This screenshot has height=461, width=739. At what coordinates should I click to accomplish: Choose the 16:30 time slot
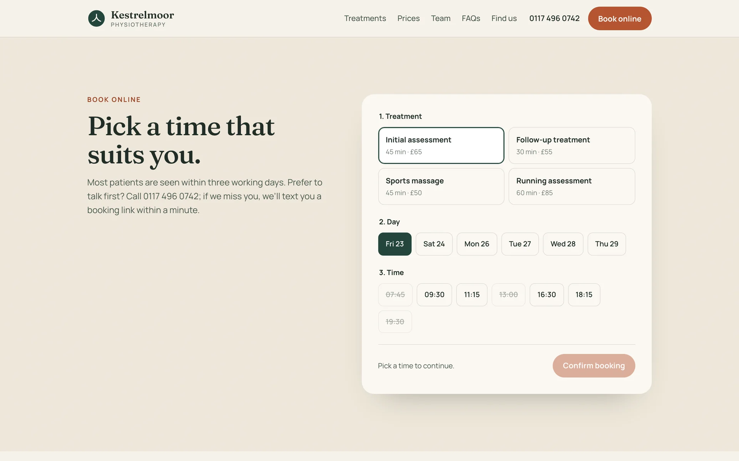(547, 295)
